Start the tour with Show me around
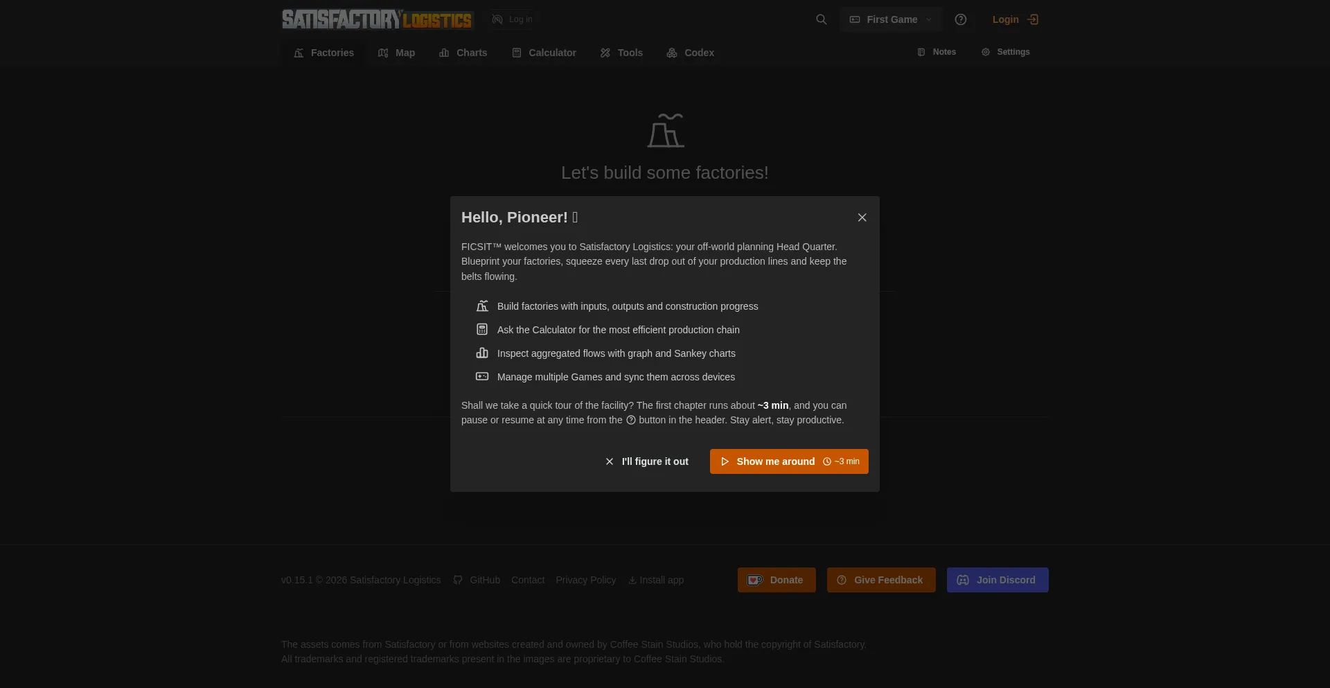Viewport: 1330px width, 688px height. (789, 461)
